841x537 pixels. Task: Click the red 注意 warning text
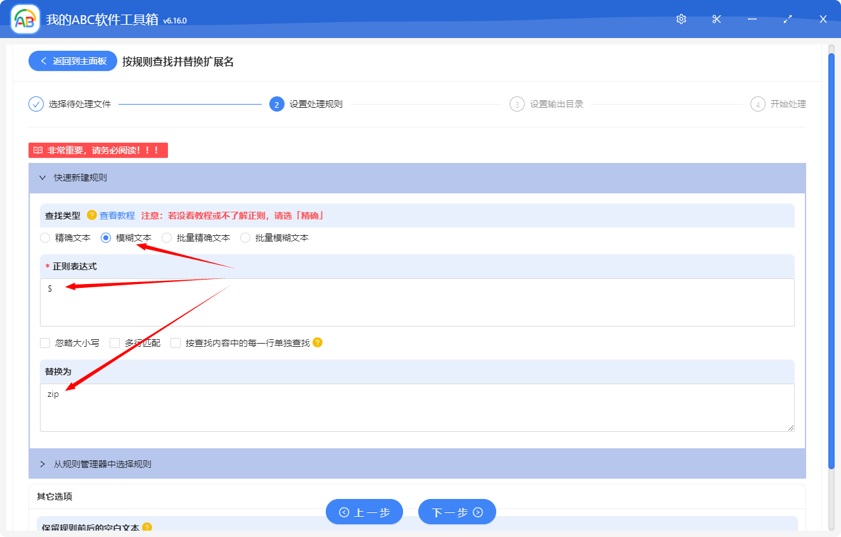click(233, 216)
